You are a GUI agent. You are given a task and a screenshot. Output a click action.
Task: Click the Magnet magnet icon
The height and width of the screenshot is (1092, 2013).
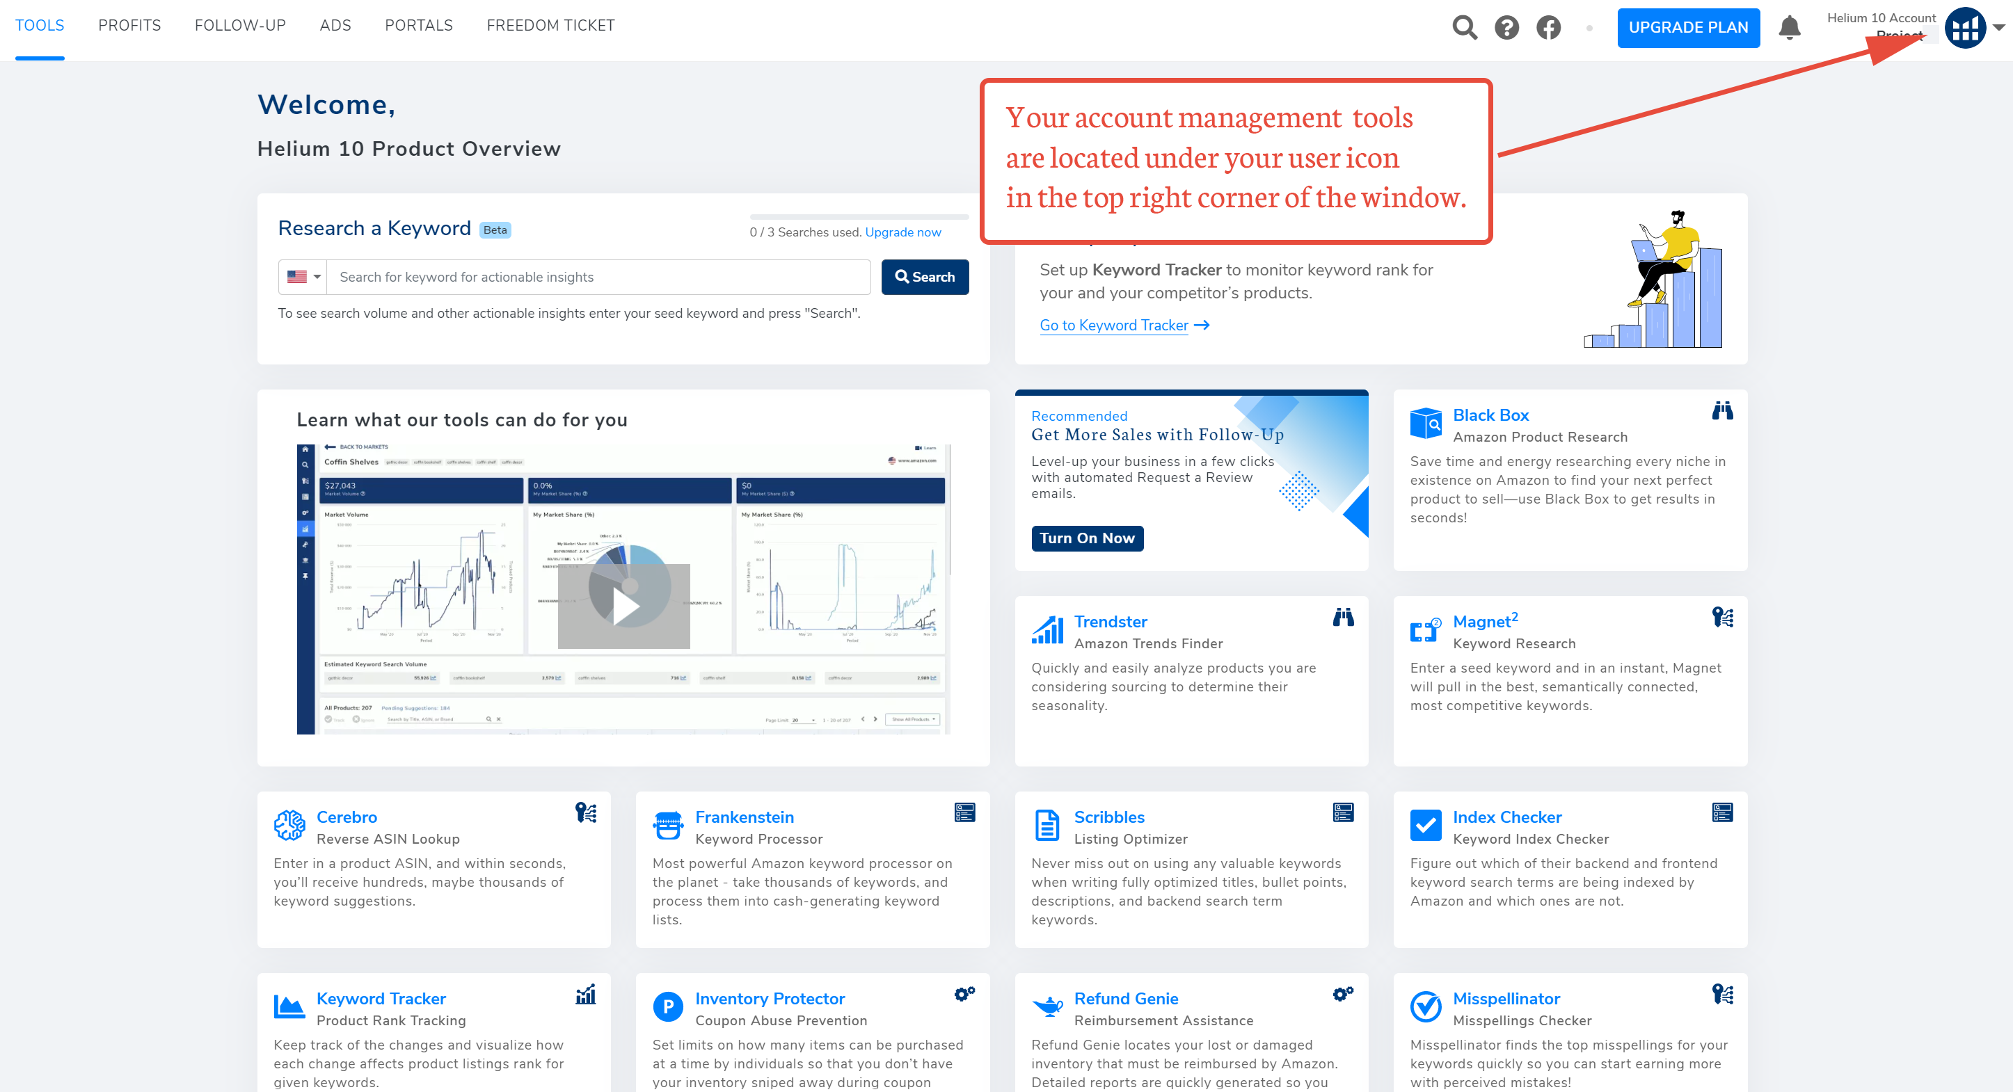pyautogui.click(x=1425, y=629)
